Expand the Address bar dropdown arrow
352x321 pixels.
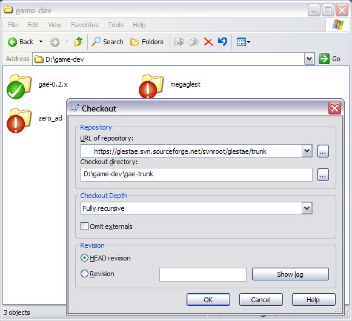click(x=310, y=59)
